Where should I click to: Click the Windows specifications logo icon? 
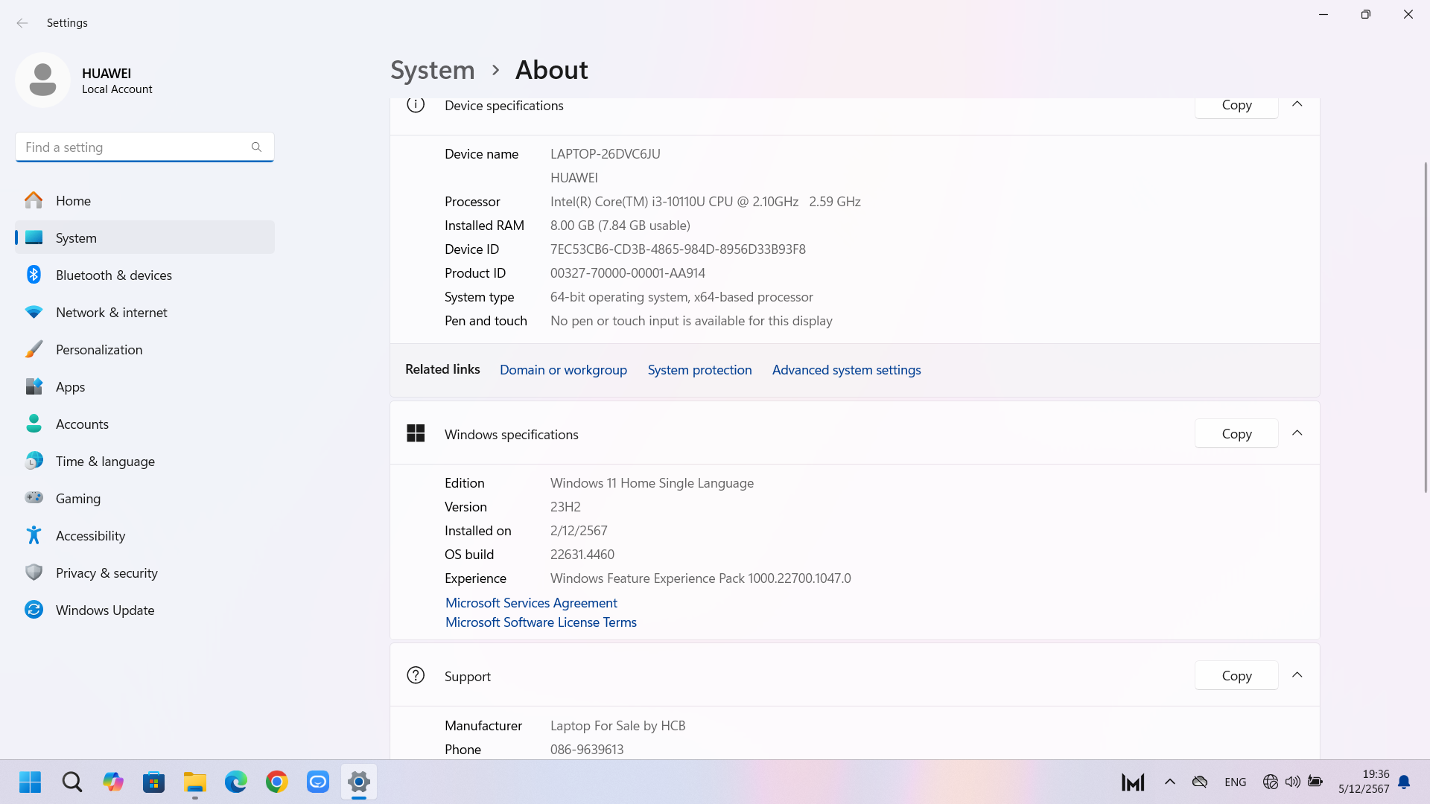(416, 433)
